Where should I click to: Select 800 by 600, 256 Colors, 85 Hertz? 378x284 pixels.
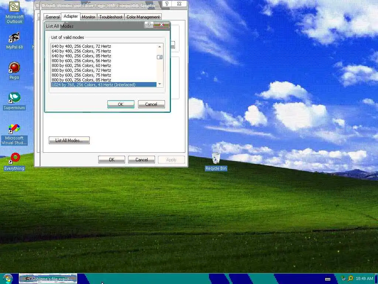(x=104, y=80)
